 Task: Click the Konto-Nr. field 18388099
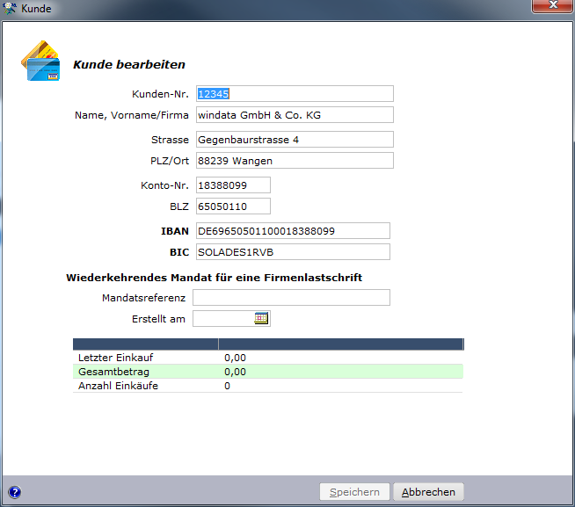pyautogui.click(x=233, y=185)
